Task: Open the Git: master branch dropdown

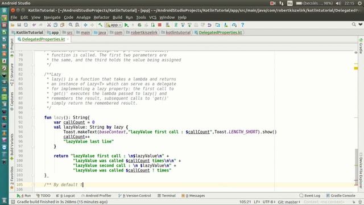Action: click(x=289, y=202)
